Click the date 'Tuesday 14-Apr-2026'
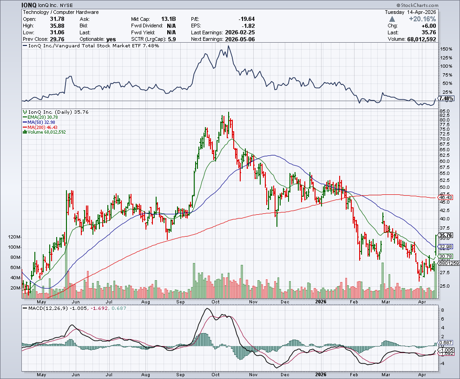The height and width of the screenshot is (379, 460). click(410, 12)
